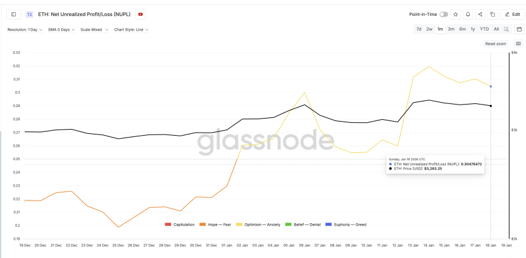Viewport: 526px width, 258px height.
Task: Set an alert with the bell icon
Action: pos(468,14)
